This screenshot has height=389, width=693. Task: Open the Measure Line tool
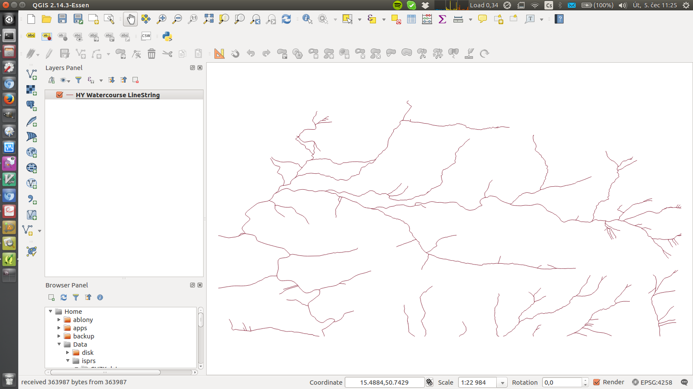coord(458,19)
